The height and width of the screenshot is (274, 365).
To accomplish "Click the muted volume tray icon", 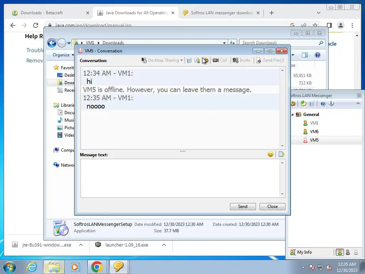I will pyautogui.click(x=329, y=268).
